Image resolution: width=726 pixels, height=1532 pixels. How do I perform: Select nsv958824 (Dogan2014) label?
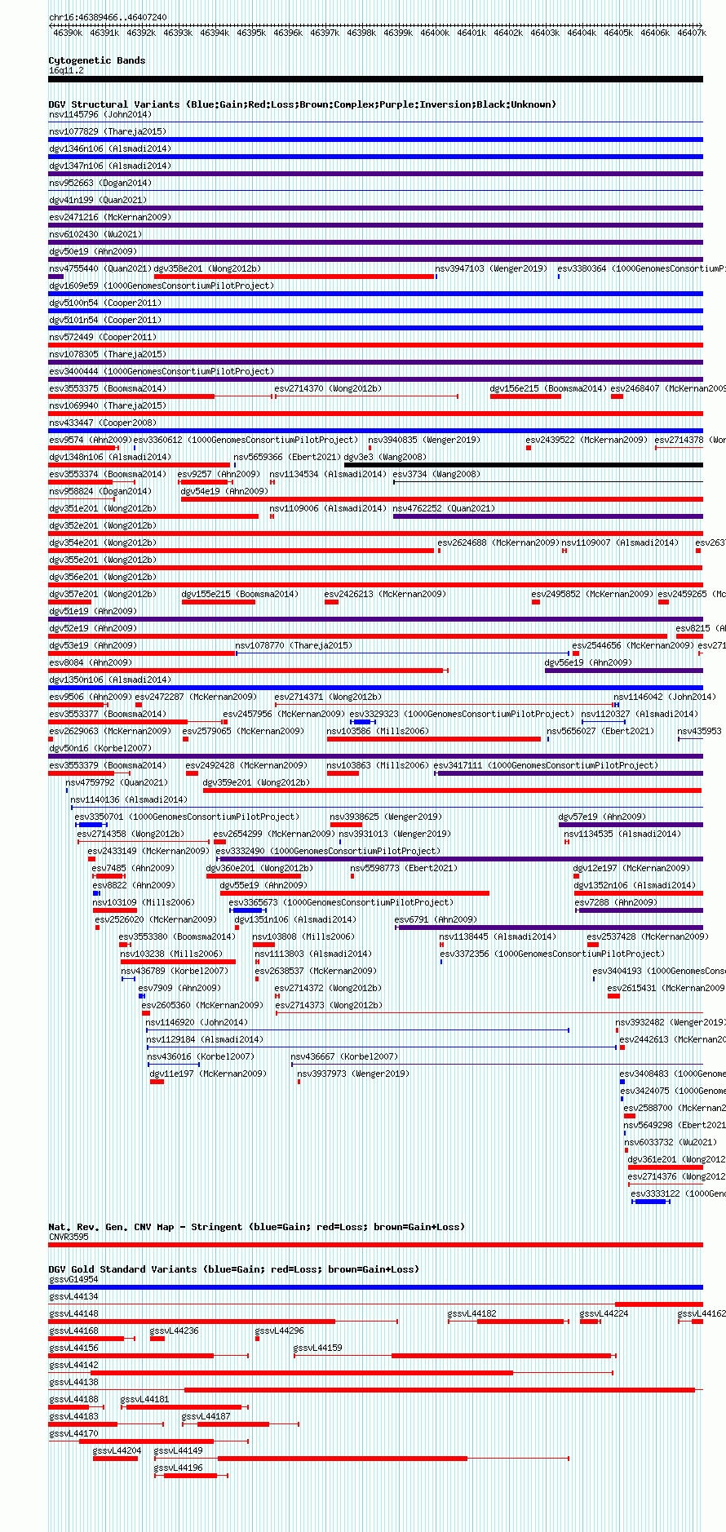point(100,491)
